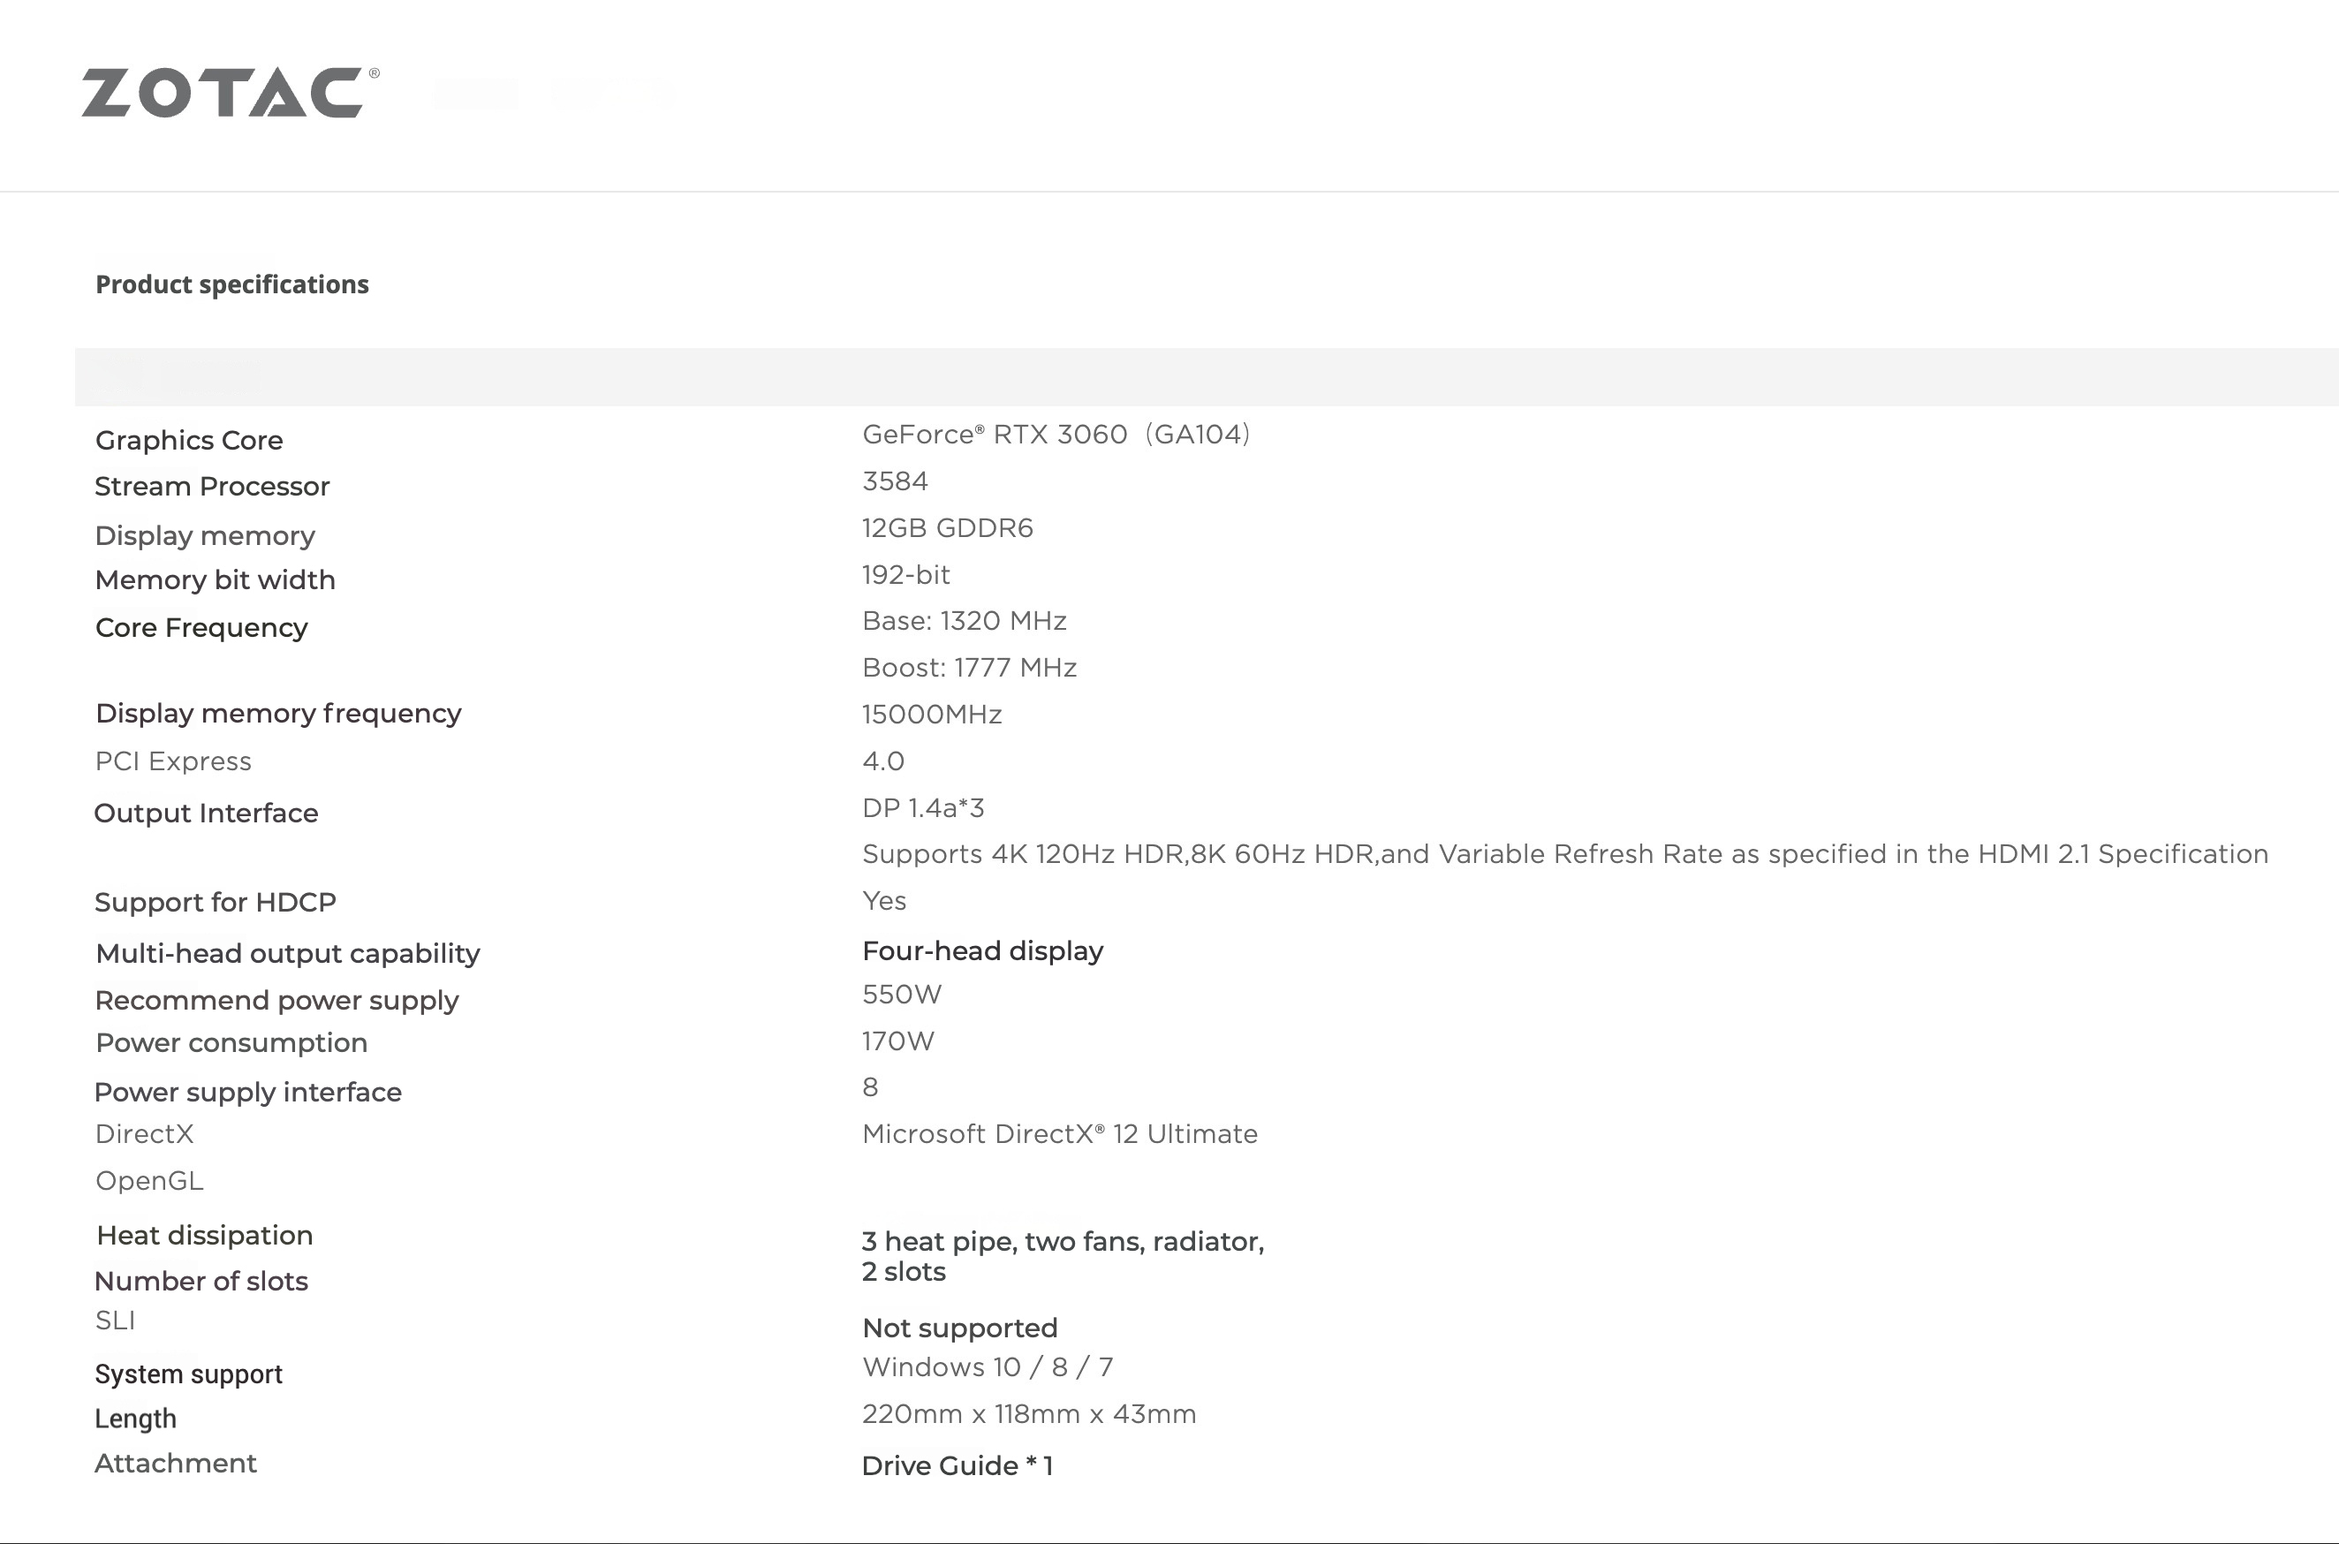Select the Drive Guide * 1 value
The image size is (2339, 1544).
[x=958, y=1466]
